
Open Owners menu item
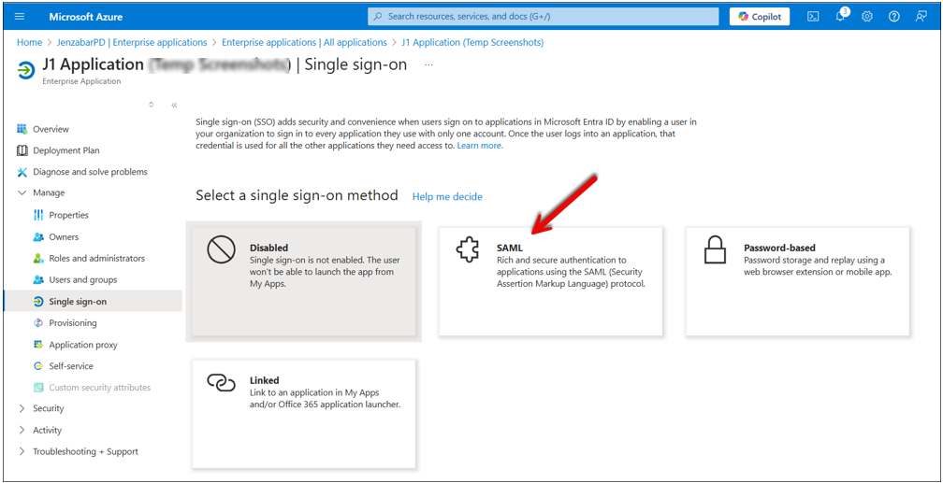(64, 237)
